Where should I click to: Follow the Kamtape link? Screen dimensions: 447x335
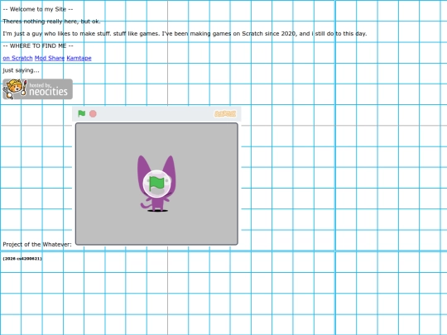(79, 58)
